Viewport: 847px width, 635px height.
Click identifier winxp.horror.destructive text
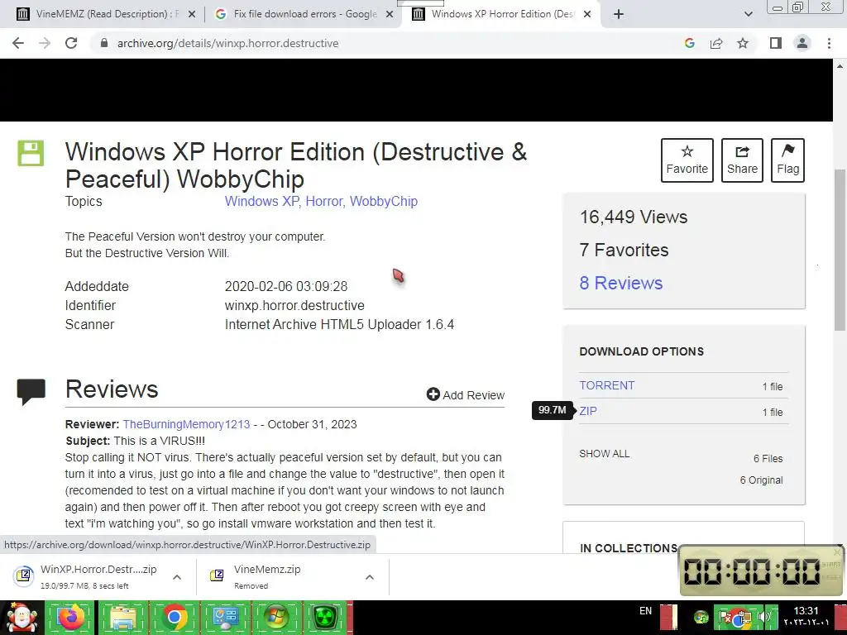click(x=294, y=305)
